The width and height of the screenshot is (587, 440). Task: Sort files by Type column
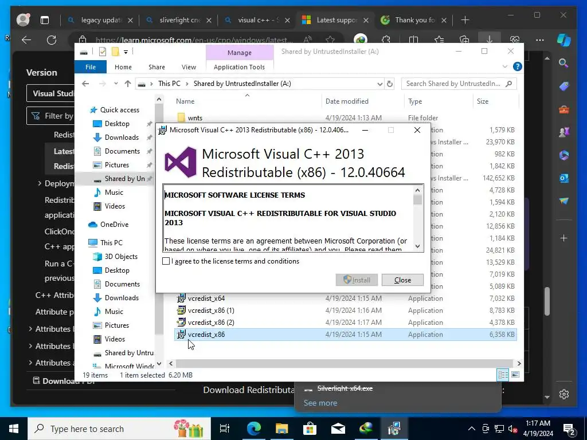[x=415, y=101]
